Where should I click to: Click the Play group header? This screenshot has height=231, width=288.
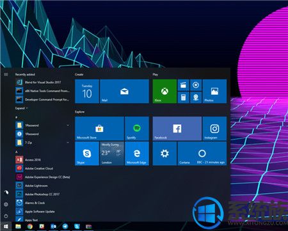pos(156,74)
